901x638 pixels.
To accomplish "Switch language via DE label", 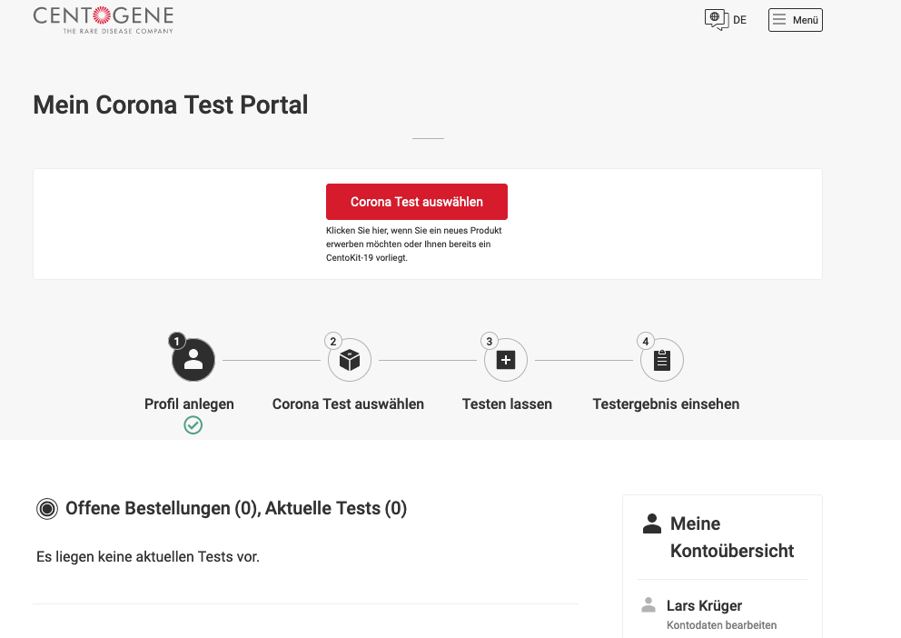I will pos(740,20).
